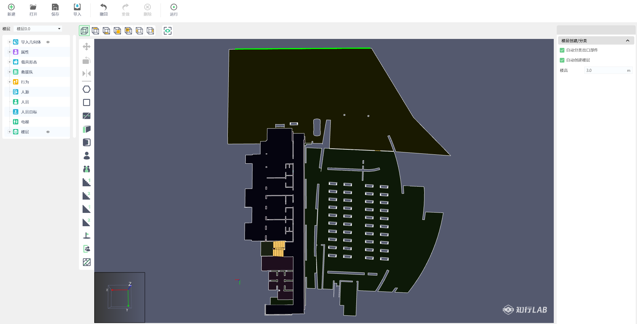Select the flag target tool

(87, 236)
